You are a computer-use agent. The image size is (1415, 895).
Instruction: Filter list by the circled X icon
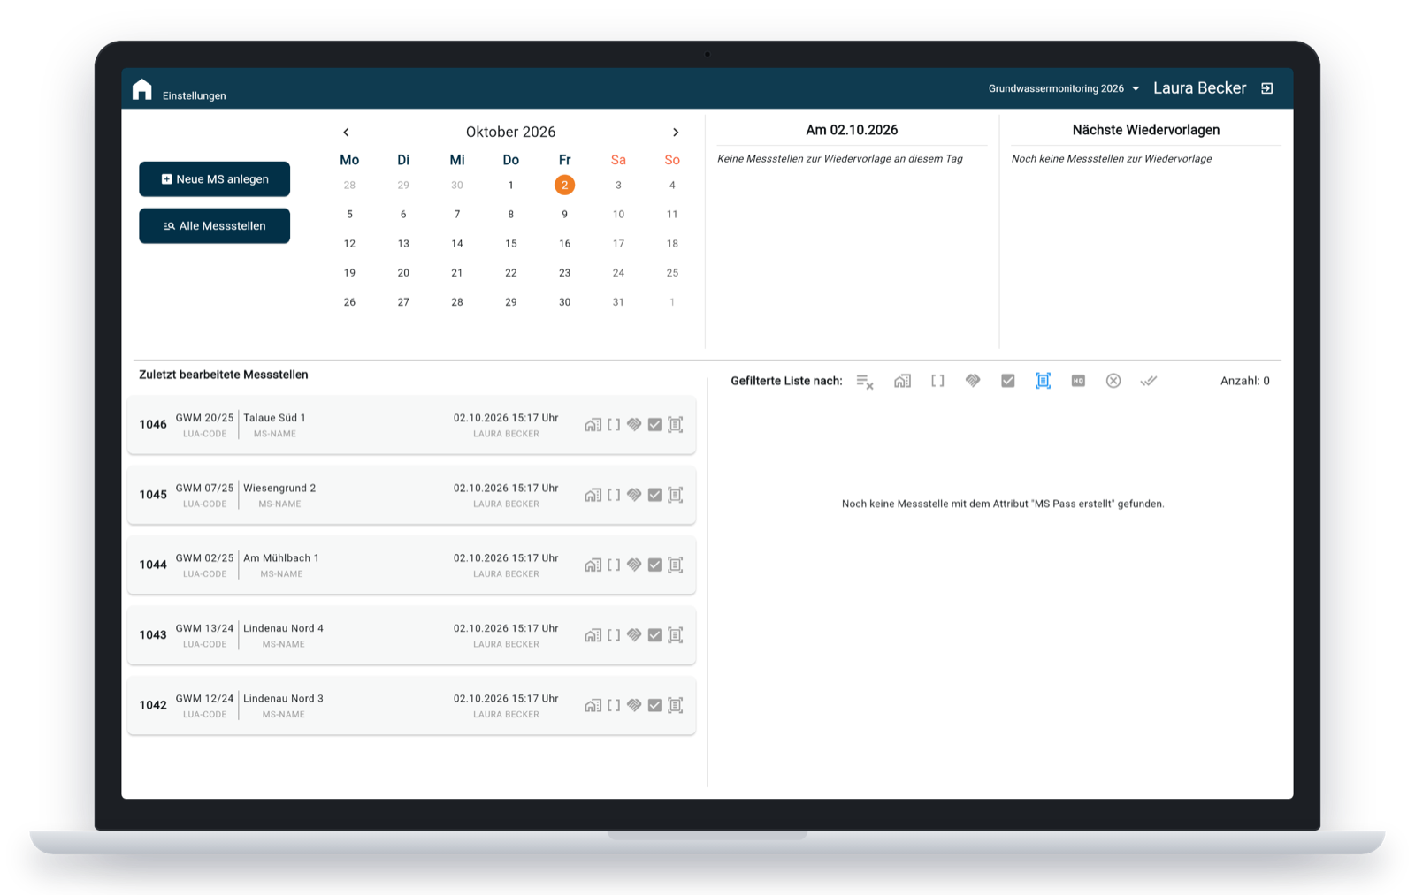tap(1113, 381)
